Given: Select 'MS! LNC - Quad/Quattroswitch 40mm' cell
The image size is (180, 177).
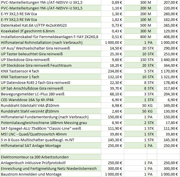Looking at the screenshot, I should (51, 134).
